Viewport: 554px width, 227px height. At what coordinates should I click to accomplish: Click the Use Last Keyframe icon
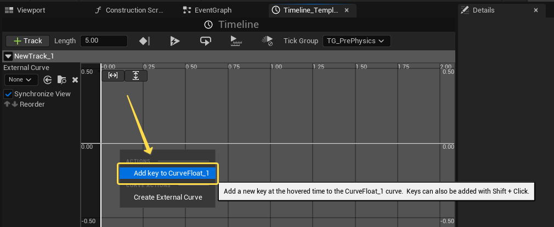(x=145, y=41)
